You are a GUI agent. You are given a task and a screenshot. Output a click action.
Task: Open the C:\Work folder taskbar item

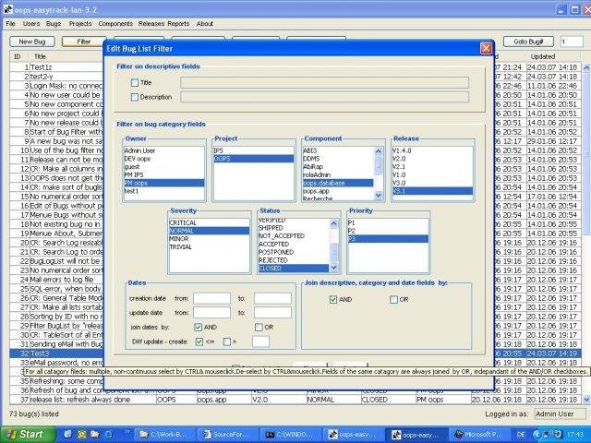pos(163,435)
